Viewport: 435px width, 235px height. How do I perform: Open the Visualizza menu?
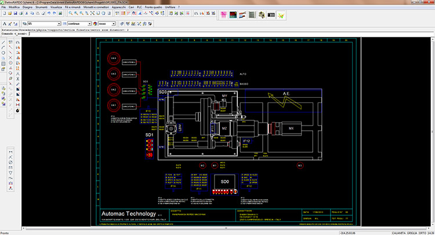pyautogui.click(x=56, y=7)
